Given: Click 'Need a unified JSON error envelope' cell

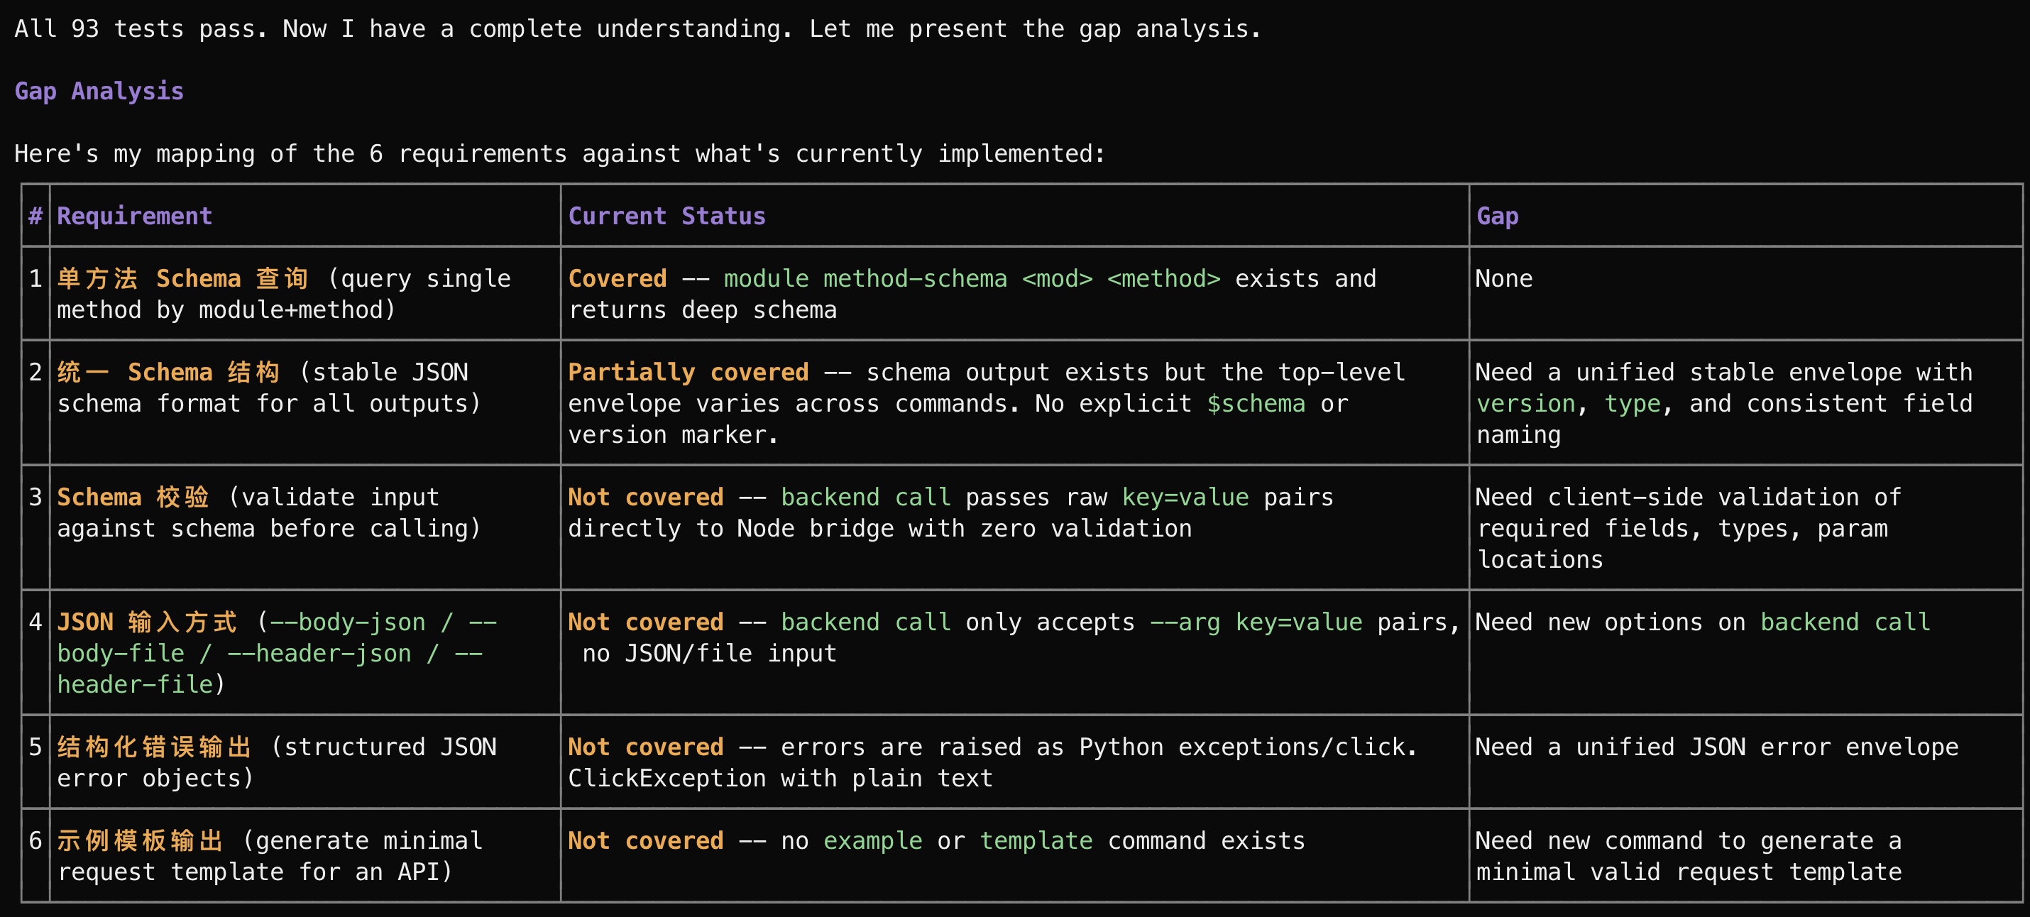Looking at the screenshot, I should click(1716, 747).
